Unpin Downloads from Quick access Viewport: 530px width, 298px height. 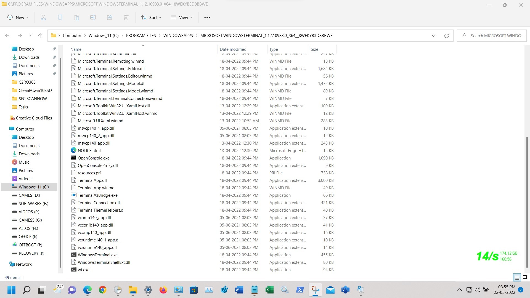pos(54,57)
